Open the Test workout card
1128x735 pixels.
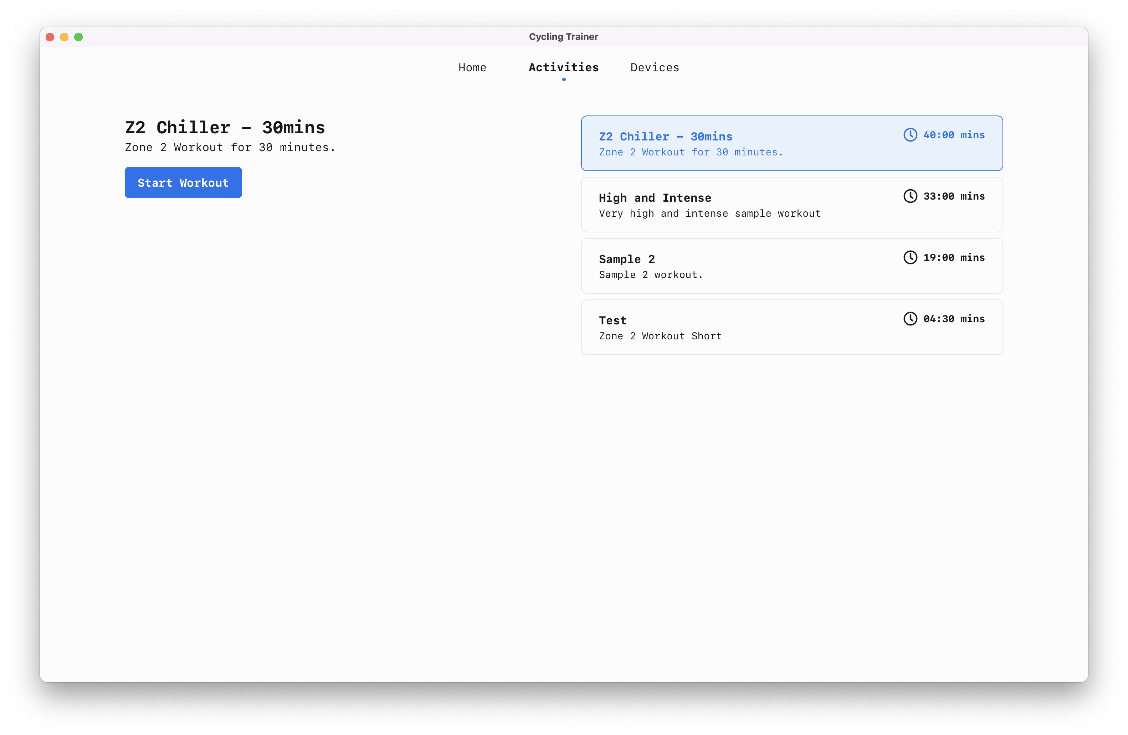(x=791, y=327)
